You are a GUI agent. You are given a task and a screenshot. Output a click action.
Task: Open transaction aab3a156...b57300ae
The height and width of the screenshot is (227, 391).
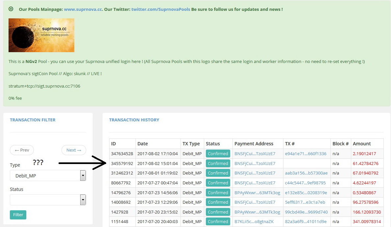tap(306, 173)
